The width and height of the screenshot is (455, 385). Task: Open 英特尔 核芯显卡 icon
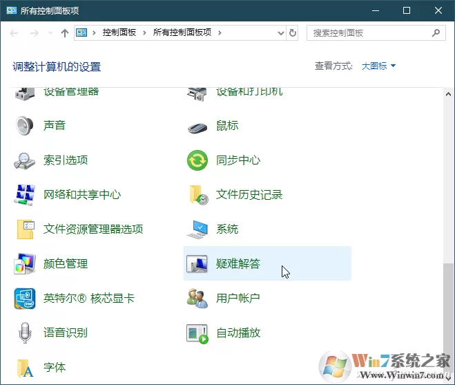tap(25, 299)
